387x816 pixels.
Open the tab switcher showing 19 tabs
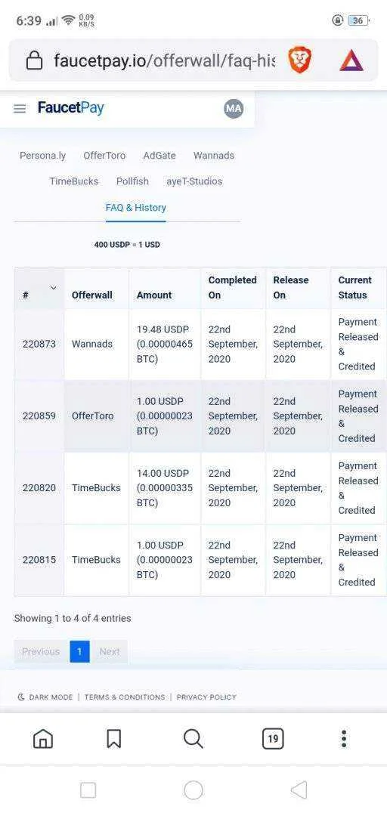click(273, 738)
